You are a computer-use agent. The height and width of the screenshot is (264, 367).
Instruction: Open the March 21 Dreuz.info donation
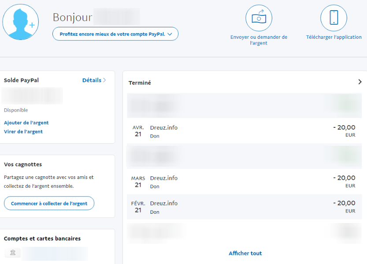[x=244, y=182]
